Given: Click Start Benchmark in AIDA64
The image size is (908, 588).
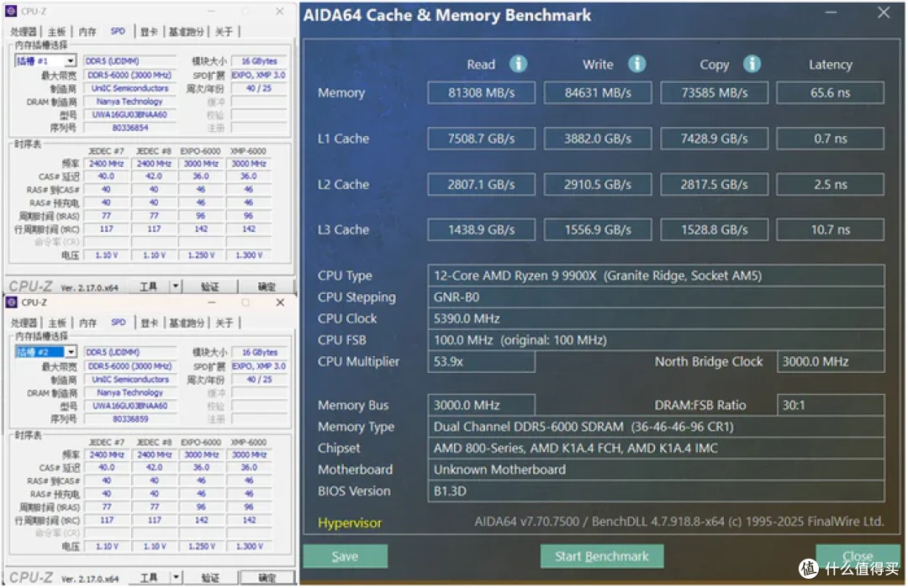Looking at the screenshot, I should [602, 556].
